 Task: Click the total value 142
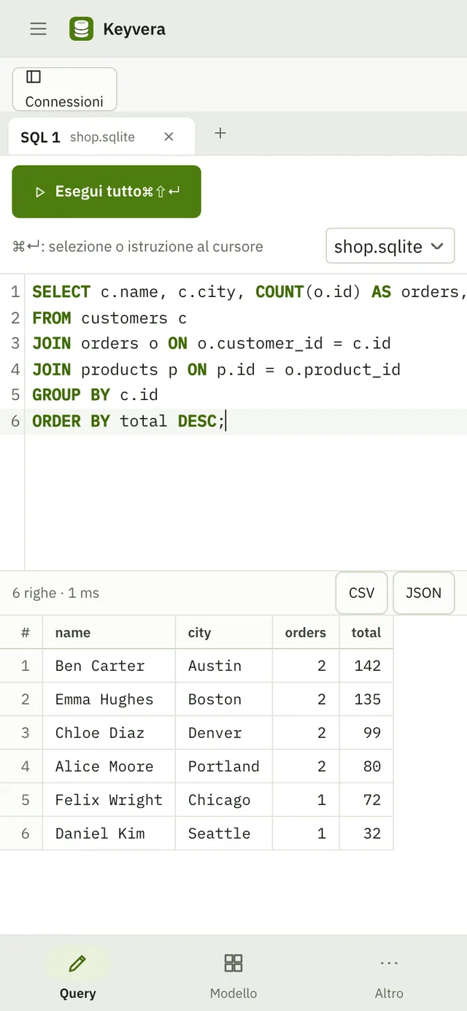point(366,666)
